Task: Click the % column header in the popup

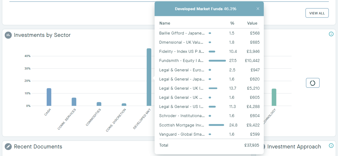Action: [x=232, y=23]
